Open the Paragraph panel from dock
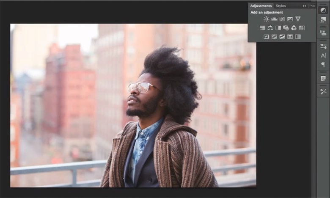 pos(323,65)
